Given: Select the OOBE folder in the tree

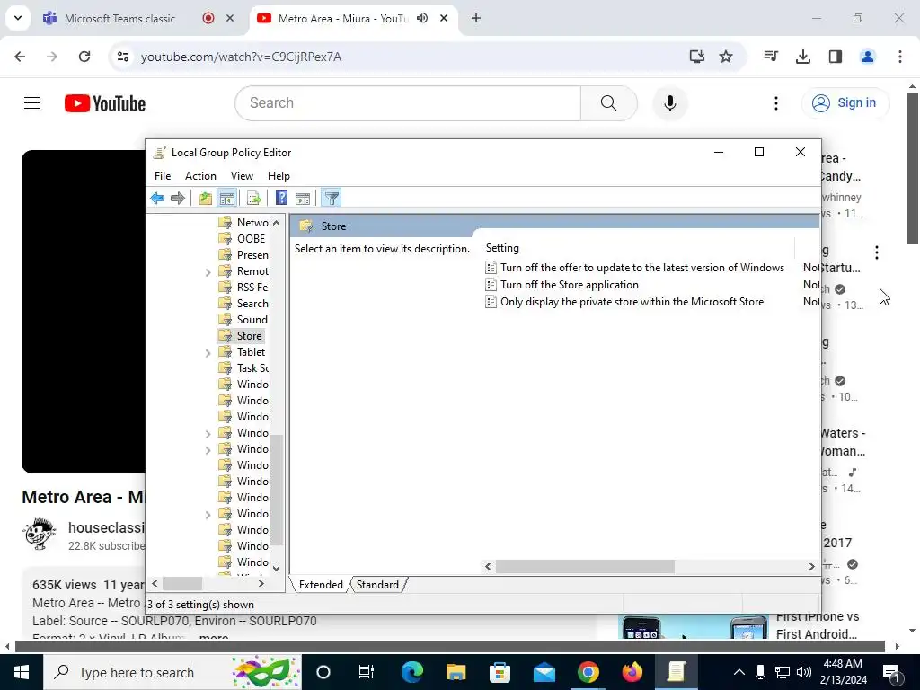Looking at the screenshot, I should (x=251, y=239).
